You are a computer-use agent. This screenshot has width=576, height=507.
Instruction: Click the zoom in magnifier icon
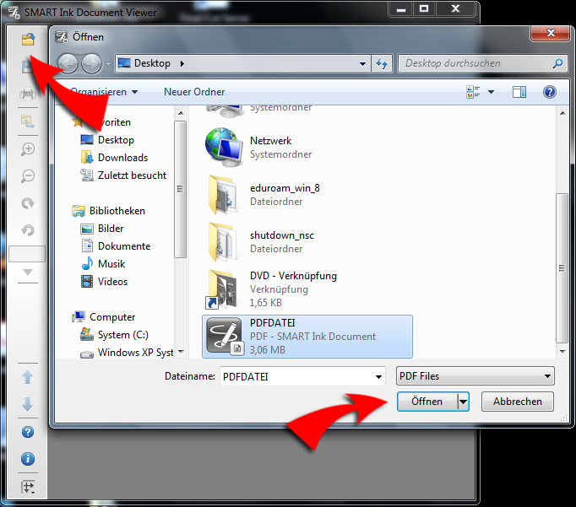click(x=27, y=149)
